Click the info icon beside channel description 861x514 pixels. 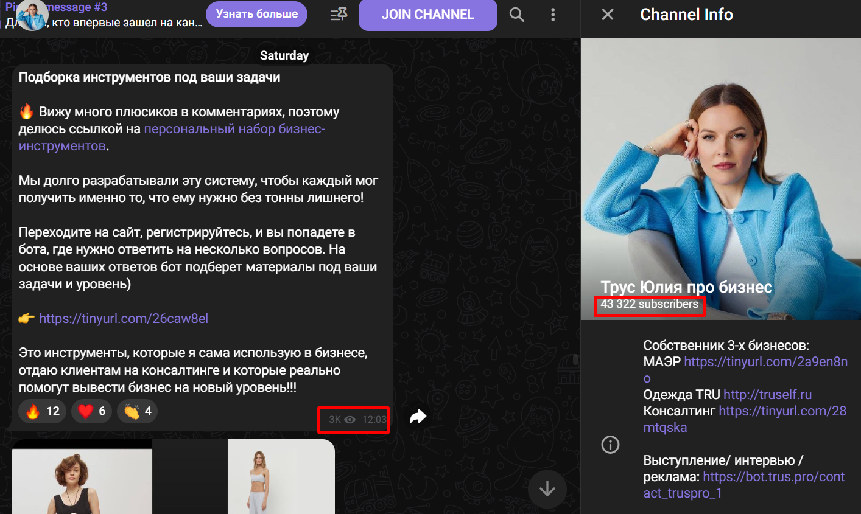pyautogui.click(x=610, y=445)
